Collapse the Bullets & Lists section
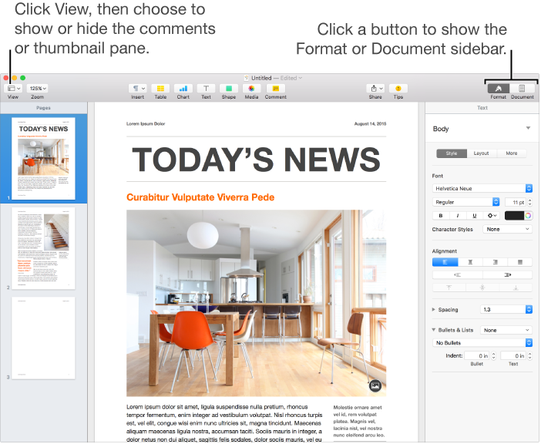Image resolution: width=541 pixels, height=444 pixels. (x=434, y=330)
